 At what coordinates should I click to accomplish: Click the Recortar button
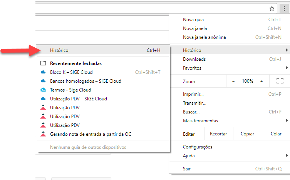point(218,134)
